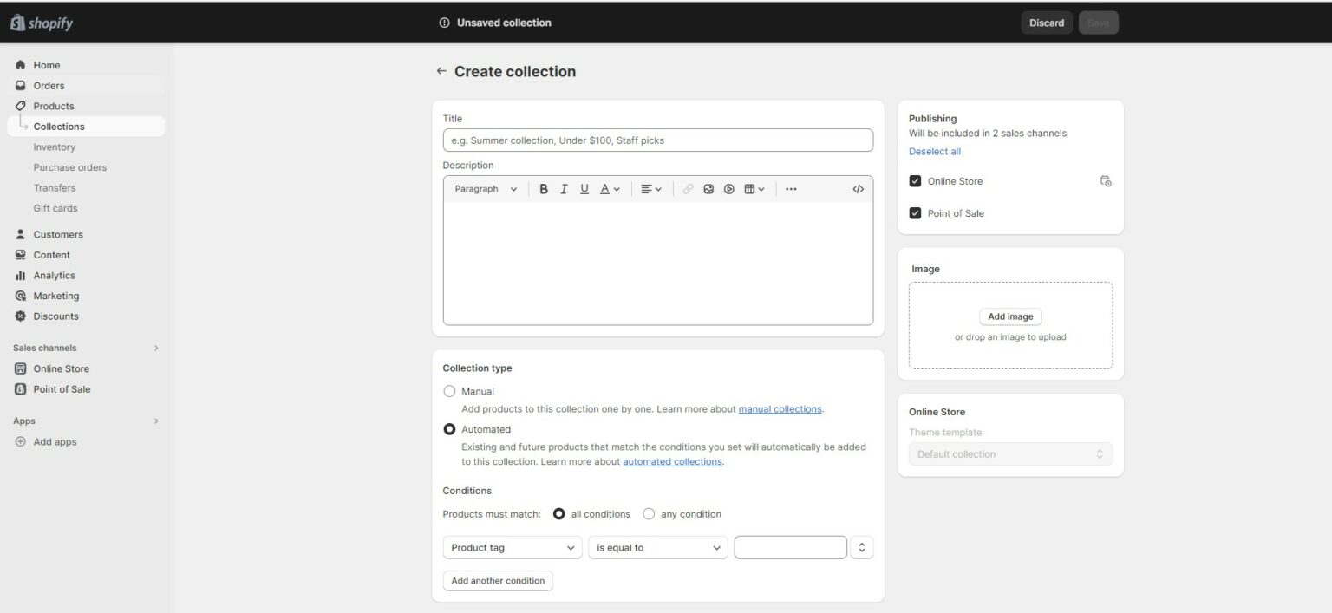Viewport: 1332px width, 613px height.
Task: Select the Manual collection type
Action: tap(449, 391)
